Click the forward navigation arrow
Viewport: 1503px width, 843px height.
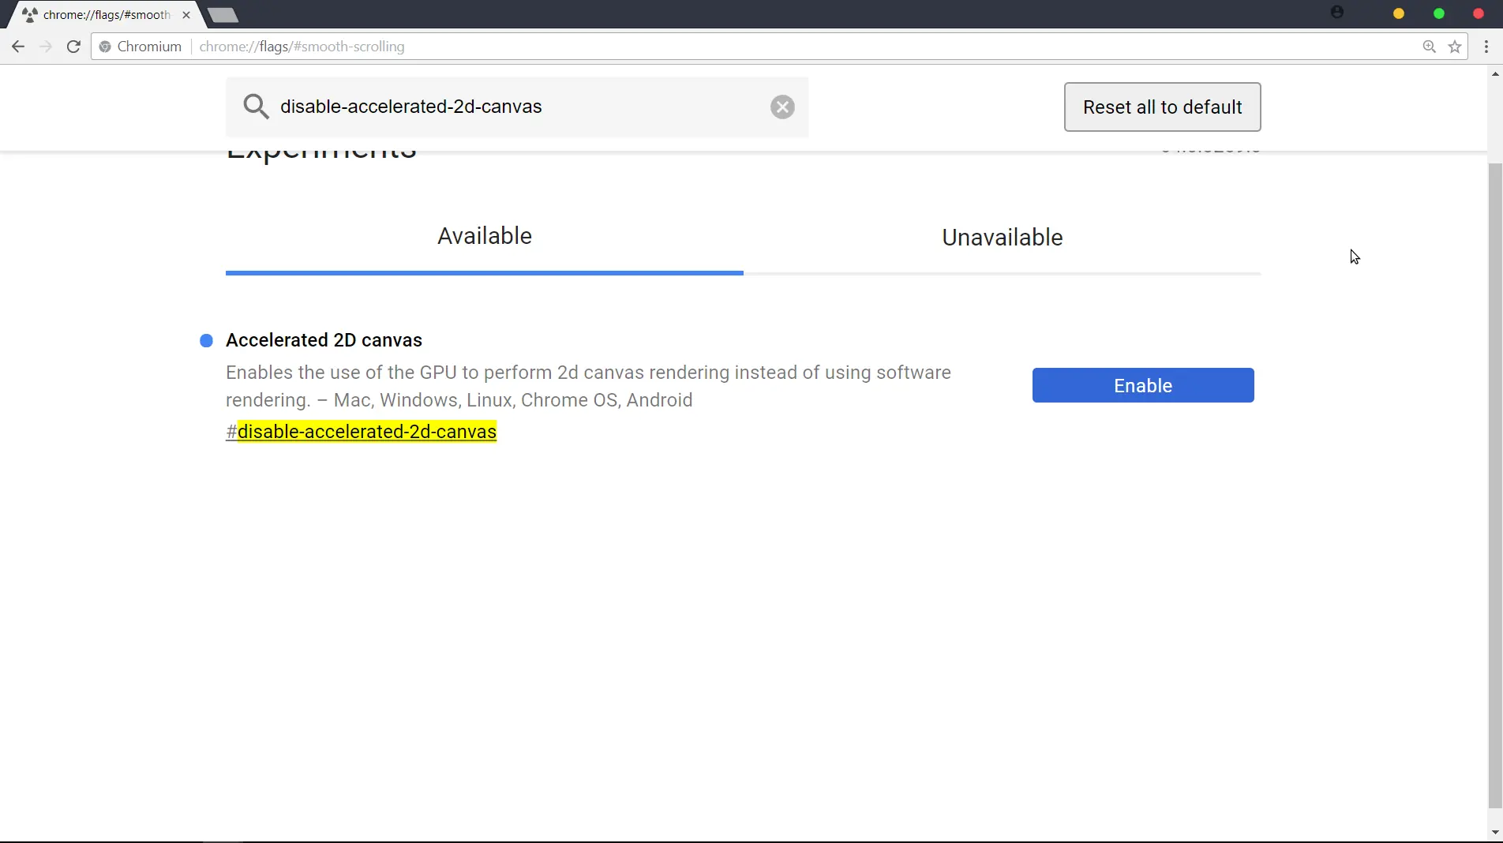tap(46, 47)
